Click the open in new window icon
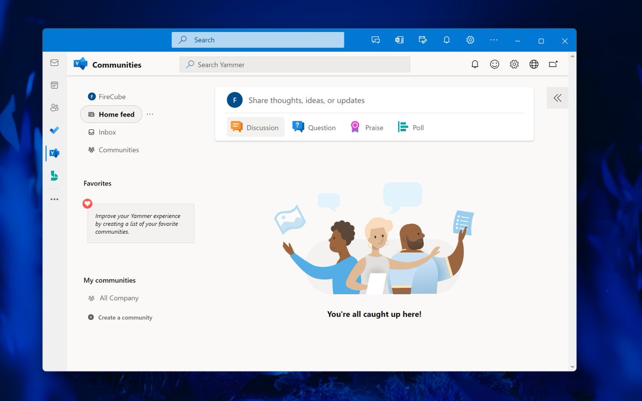 coord(553,64)
